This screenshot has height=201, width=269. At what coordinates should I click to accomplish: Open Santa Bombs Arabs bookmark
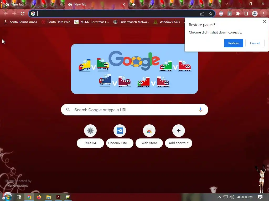(20, 22)
